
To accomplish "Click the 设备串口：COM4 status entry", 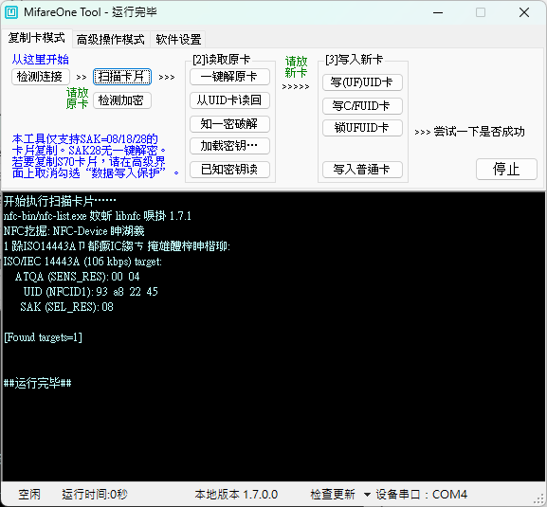I will (x=422, y=495).
